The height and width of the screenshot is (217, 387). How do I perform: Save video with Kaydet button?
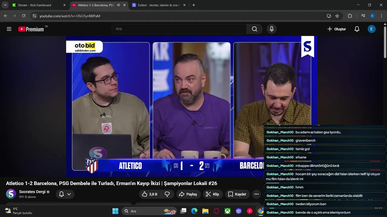(237, 194)
